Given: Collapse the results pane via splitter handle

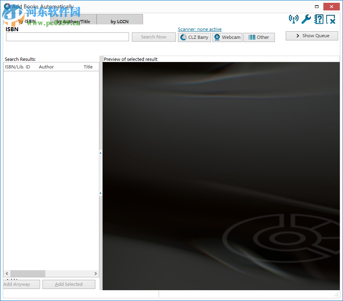Looking at the screenshot, I should click(x=101, y=173).
